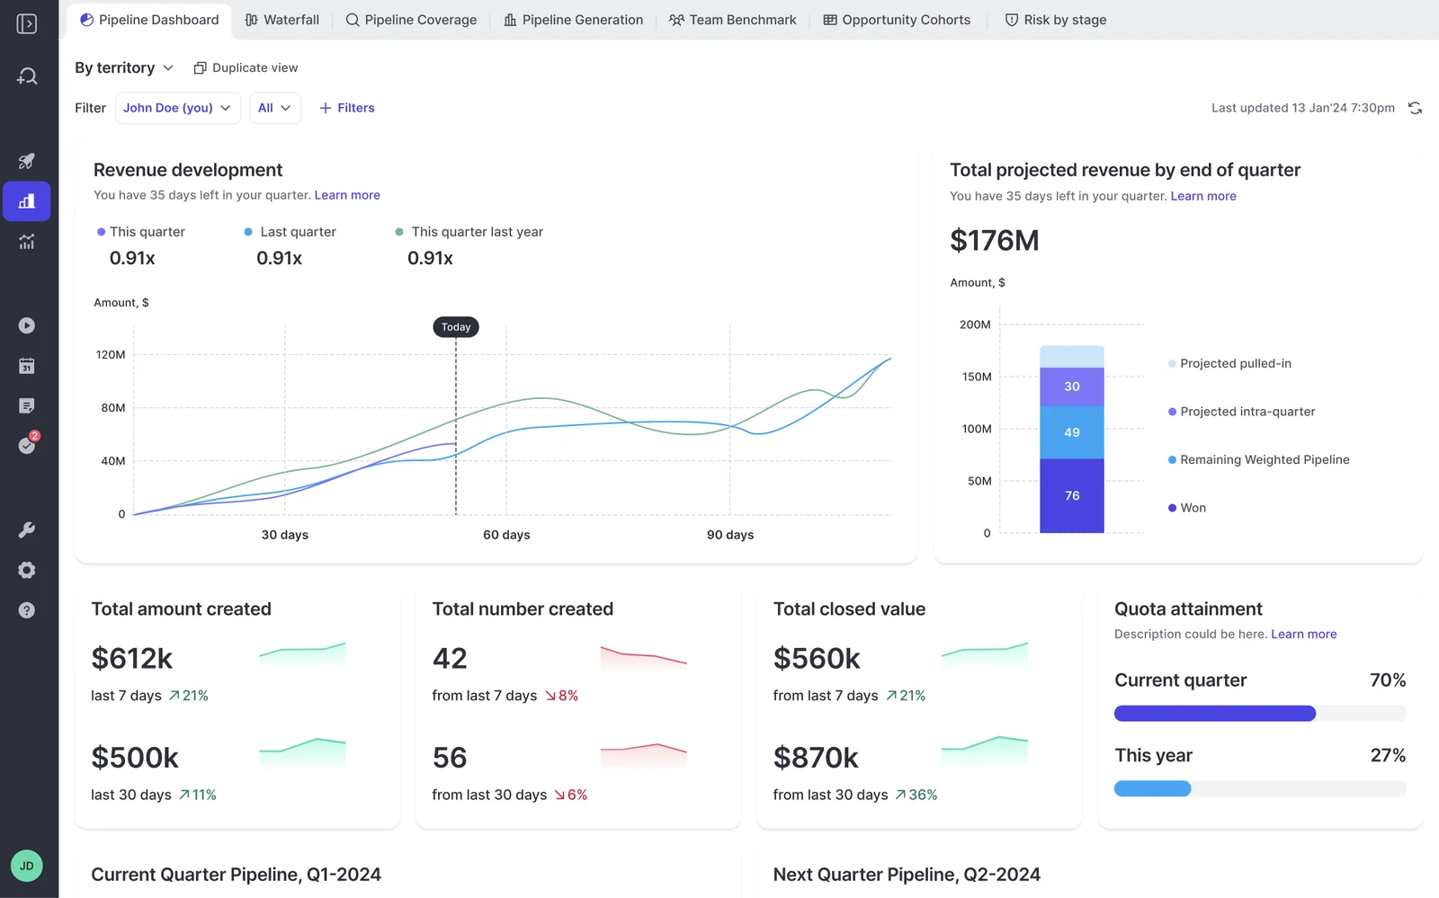This screenshot has width=1439, height=898.
Task: Open the Pipeline Coverage tab
Action: (x=411, y=20)
